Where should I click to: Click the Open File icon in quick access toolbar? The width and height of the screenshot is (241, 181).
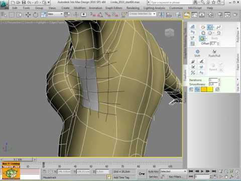(x=19, y=3)
